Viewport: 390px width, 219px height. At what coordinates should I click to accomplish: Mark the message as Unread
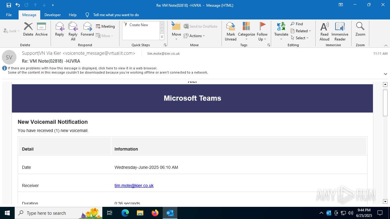[231, 31]
